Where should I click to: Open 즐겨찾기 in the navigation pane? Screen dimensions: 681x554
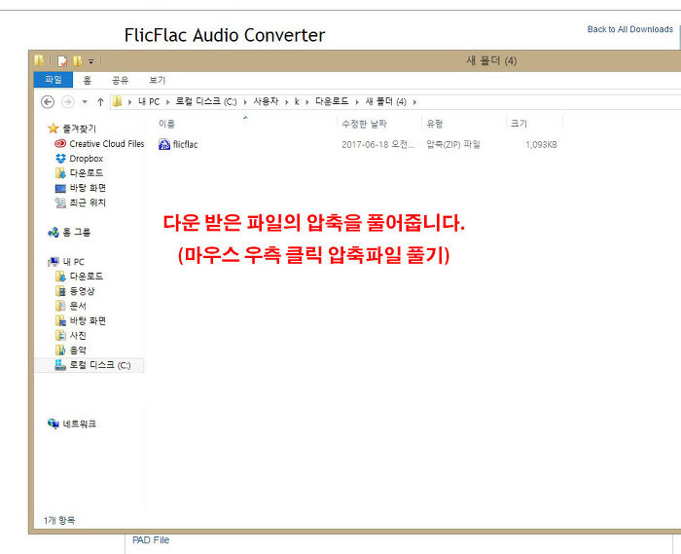tap(79, 129)
